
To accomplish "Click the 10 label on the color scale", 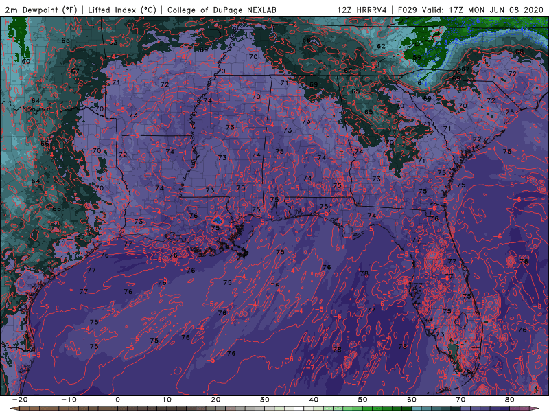I will pos(167,400).
